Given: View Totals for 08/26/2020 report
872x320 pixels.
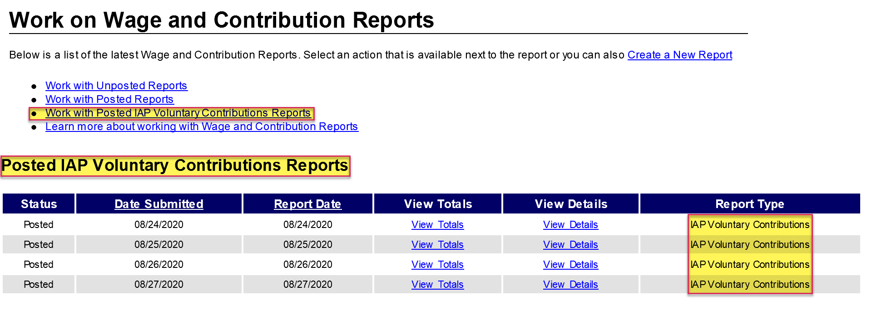Looking at the screenshot, I should 437,265.
